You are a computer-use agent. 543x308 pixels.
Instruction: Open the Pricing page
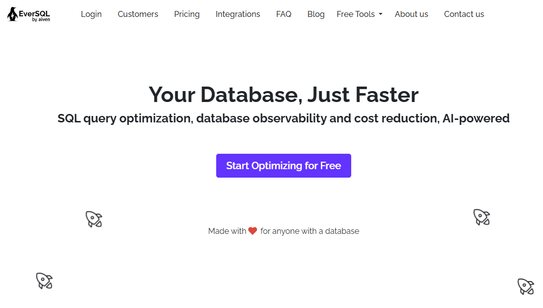[187, 14]
